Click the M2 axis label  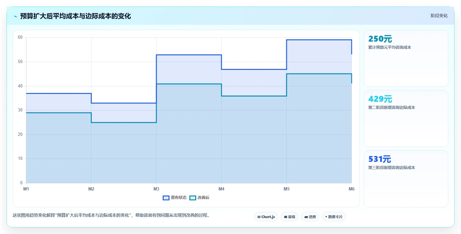pos(91,189)
